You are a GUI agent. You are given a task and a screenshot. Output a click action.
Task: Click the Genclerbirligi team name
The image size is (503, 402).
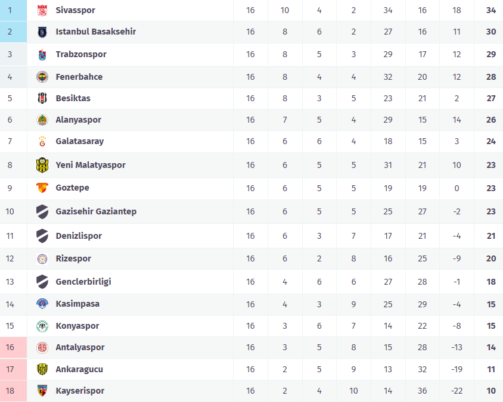tap(83, 282)
